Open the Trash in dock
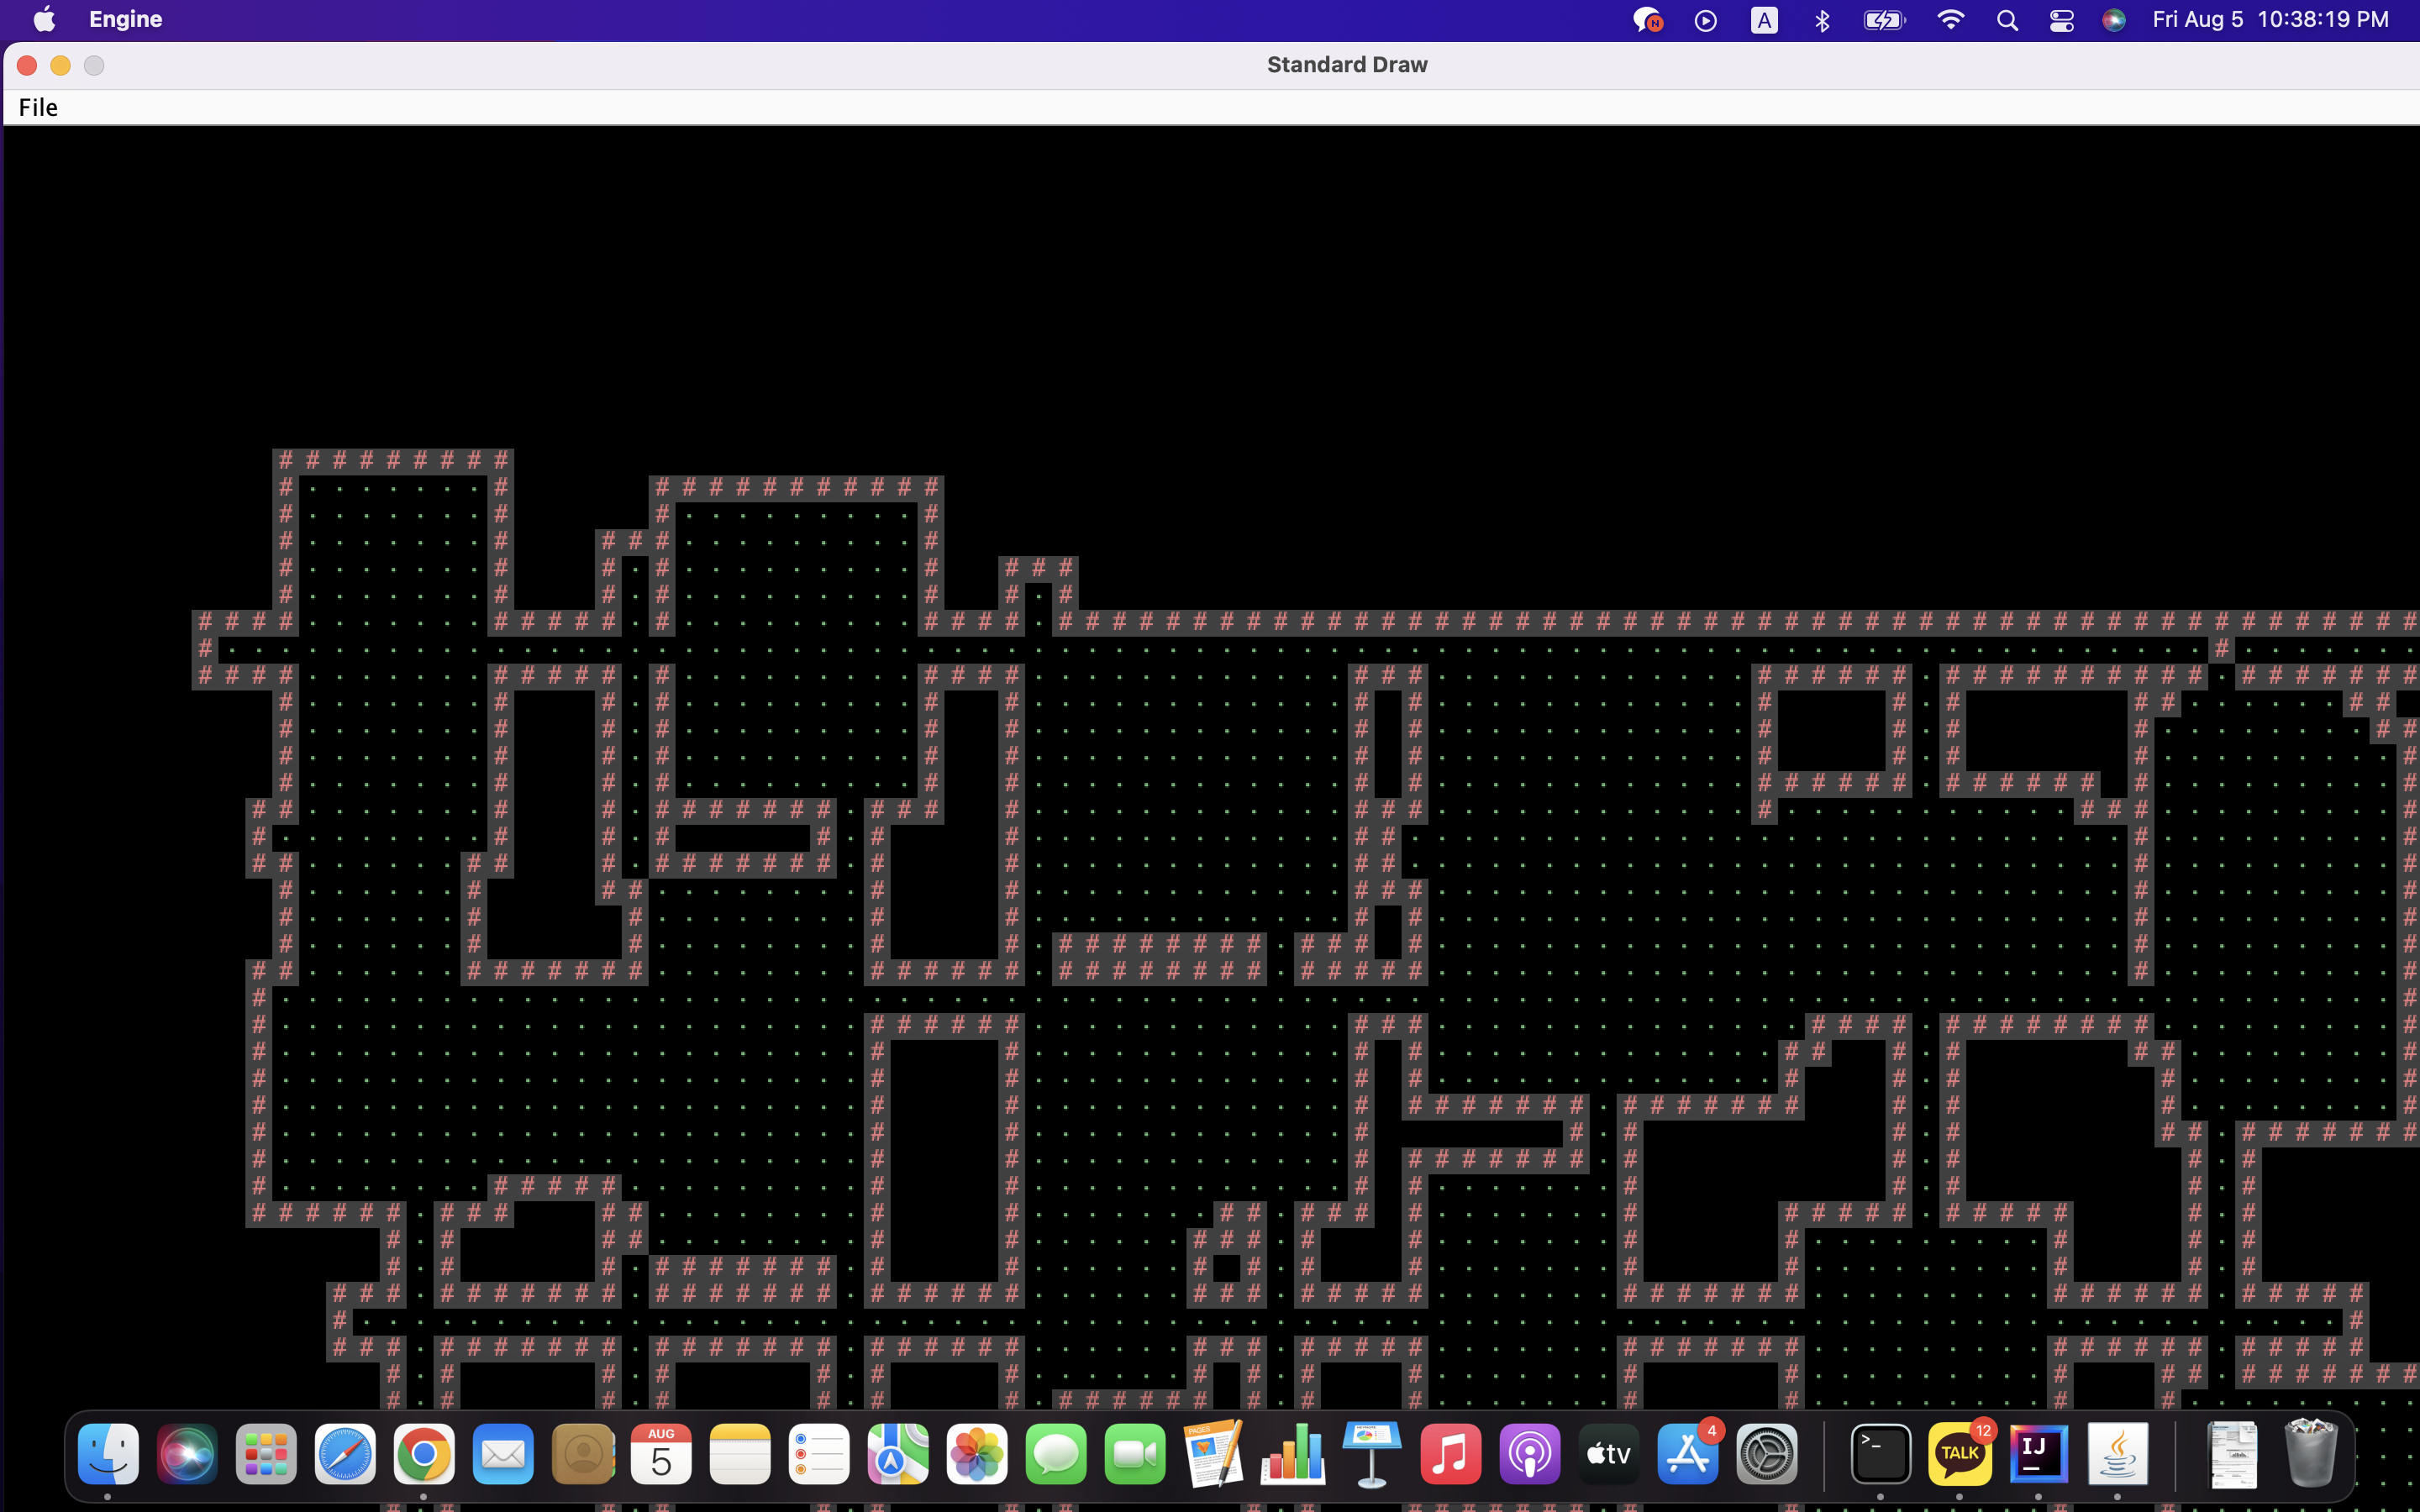Screen dimensions: 2420x1512 point(2311,1453)
